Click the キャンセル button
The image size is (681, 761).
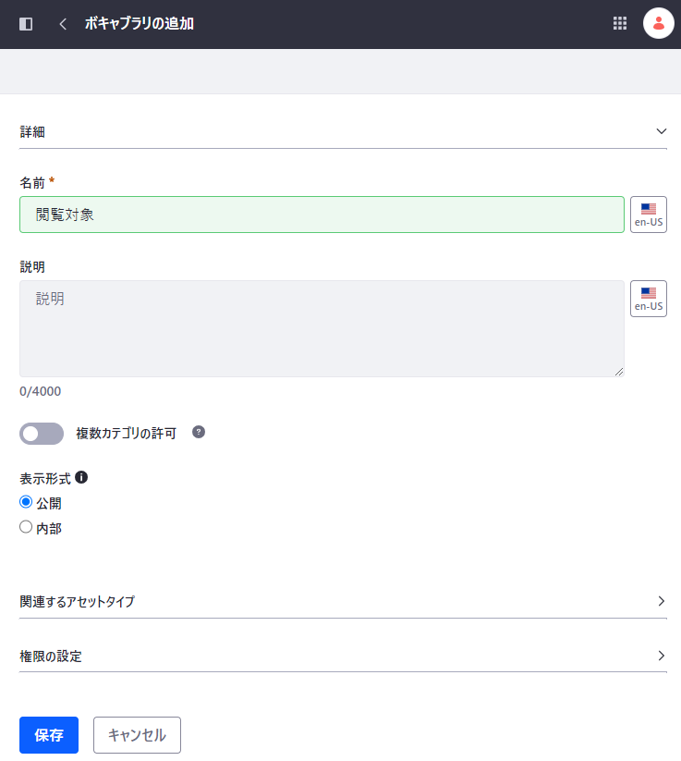137,735
